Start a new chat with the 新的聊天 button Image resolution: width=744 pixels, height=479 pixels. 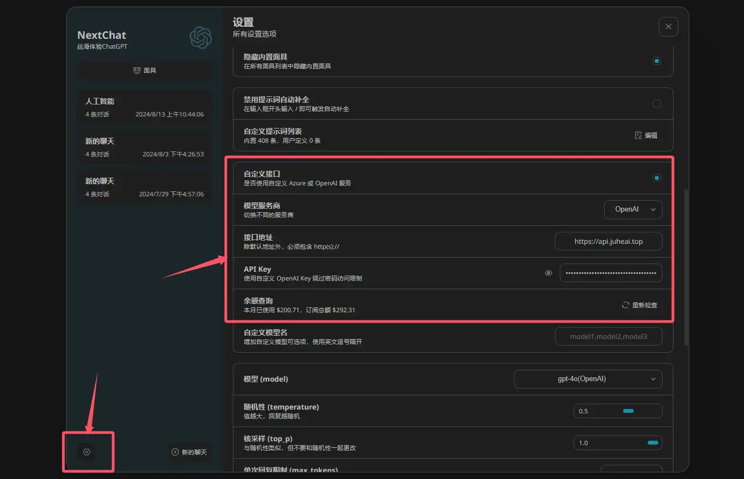(190, 452)
